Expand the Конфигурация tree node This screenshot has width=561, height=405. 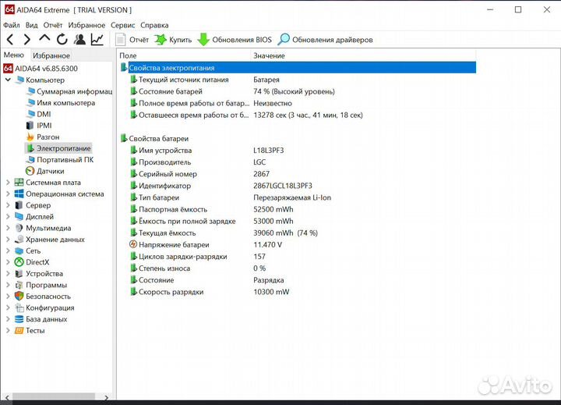point(8,307)
